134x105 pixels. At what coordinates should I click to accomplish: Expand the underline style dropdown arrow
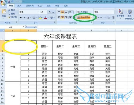tap(31, 18)
